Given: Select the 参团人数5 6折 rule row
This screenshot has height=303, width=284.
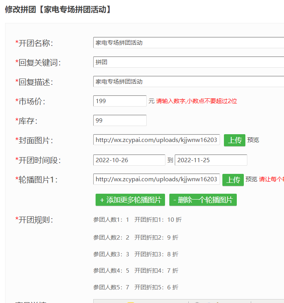Looking at the screenshot, I should pos(136,287).
